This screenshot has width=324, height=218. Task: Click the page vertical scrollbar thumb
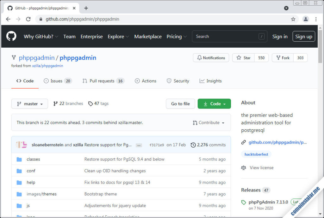coord(320,46)
